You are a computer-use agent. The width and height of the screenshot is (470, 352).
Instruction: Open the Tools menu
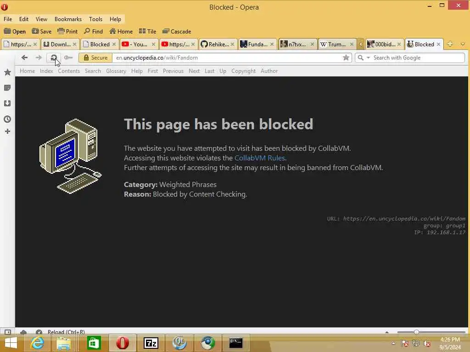pos(95,19)
